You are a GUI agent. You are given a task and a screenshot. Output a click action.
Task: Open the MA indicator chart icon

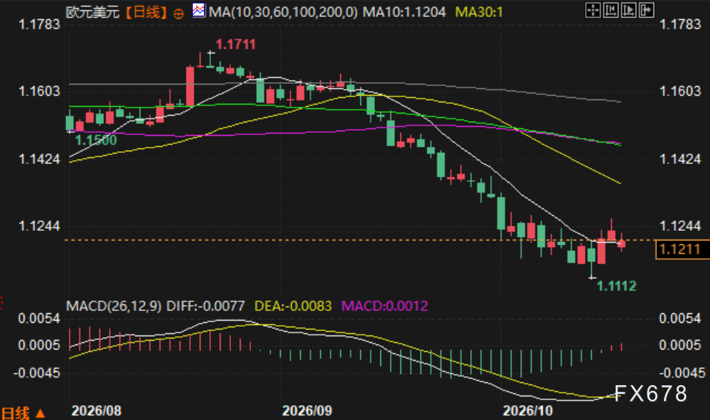198,10
